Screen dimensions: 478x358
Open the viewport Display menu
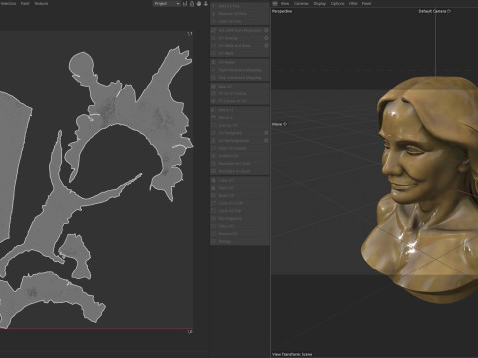pos(320,3)
